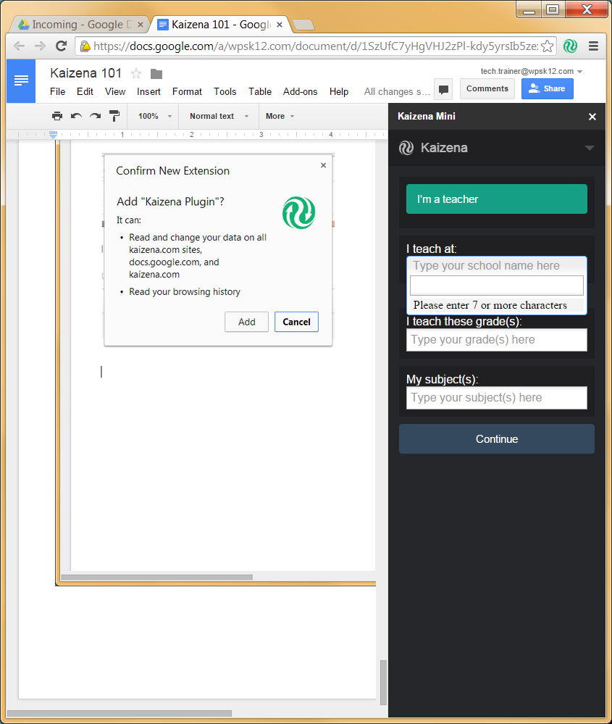This screenshot has height=724, width=612.
Task: Go back with the browser back arrow
Action: click(20, 46)
